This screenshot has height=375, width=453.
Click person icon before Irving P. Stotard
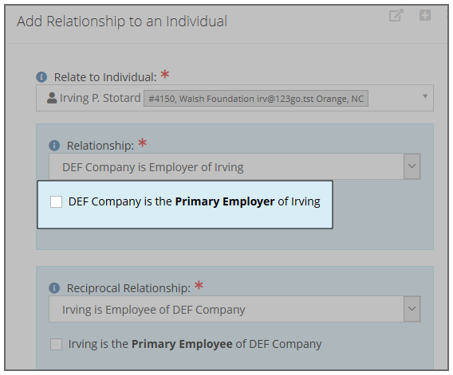pos(52,98)
